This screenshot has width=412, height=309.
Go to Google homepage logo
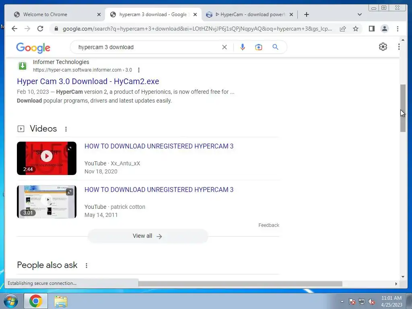pyautogui.click(x=33, y=47)
